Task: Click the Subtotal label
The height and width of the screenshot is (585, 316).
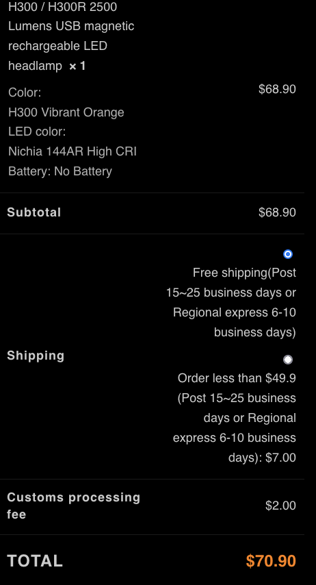Action: pyautogui.click(x=34, y=212)
